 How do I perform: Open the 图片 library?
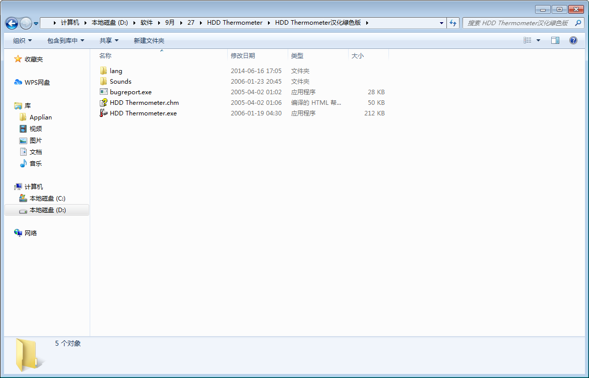[x=35, y=140]
